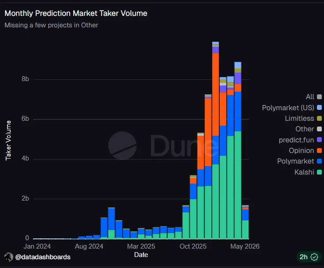Click the 'Jan 2024' x-axis label
Screen dimensions: 324x268
coord(37,246)
